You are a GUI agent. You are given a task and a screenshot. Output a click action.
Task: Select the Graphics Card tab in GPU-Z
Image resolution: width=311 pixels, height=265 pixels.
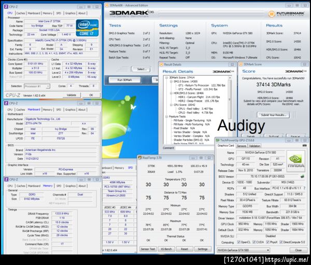pyautogui.click(x=225, y=146)
